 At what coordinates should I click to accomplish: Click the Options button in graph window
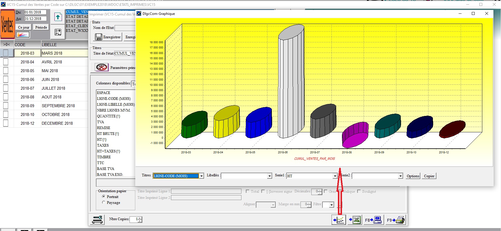413,176
